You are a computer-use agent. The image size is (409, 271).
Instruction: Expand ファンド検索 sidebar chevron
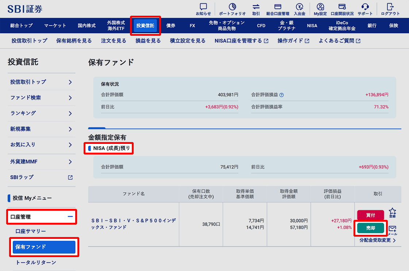pos(70,98)
